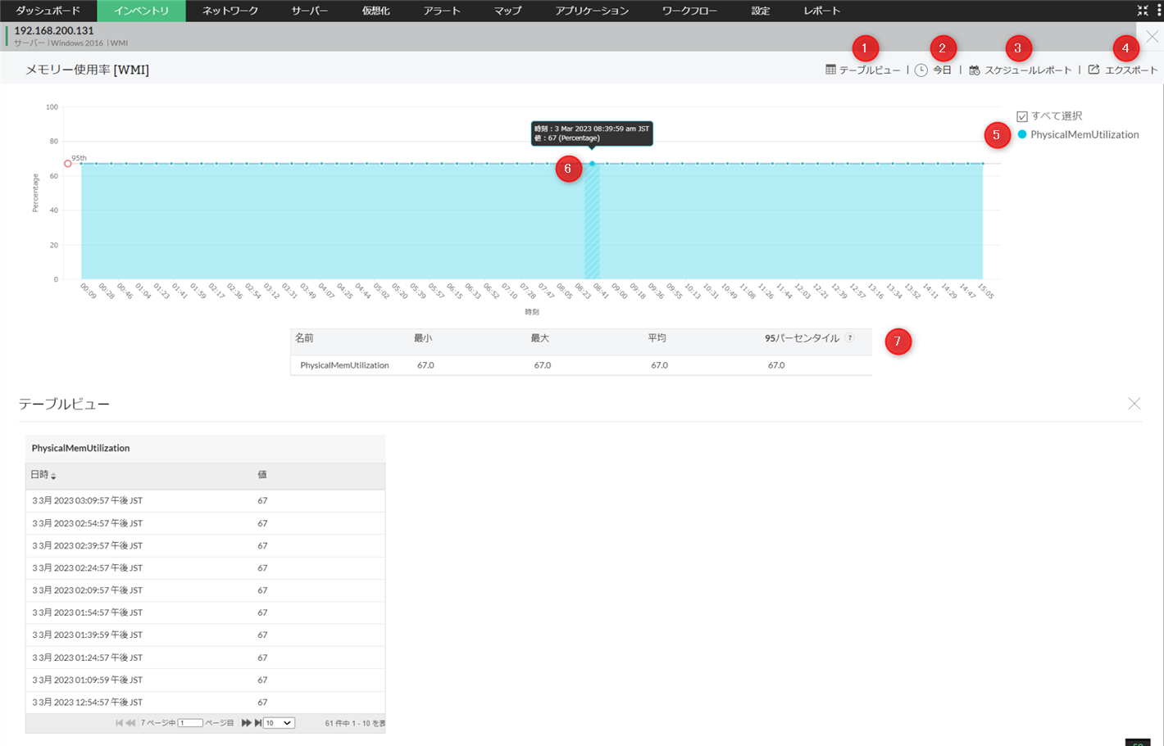Image resolution: width=1164 pixels, height=746 pixels.
Task: Open the マップ menu
Action: [x=508, y=11]
